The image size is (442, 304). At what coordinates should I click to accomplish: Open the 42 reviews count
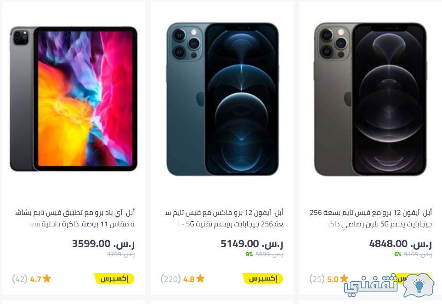click(x=20, y=279)
